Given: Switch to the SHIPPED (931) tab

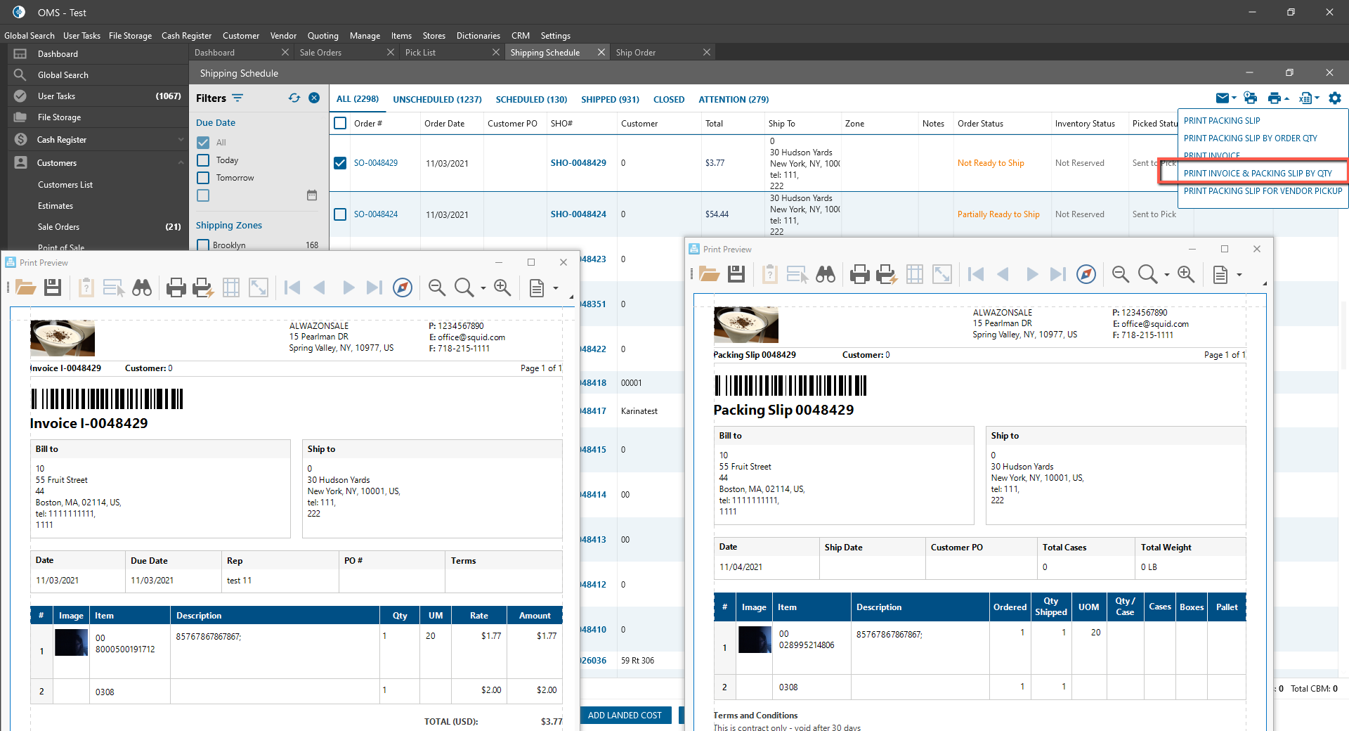Looking at the screenshot, I should pyautogui.click(x=610, y=100).
